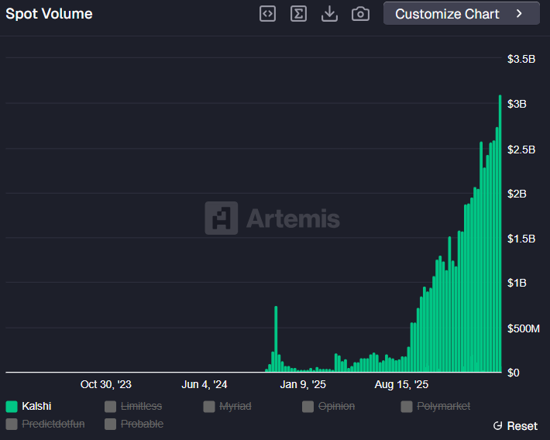Click the sigma summation icon

[x=298, y=14]
